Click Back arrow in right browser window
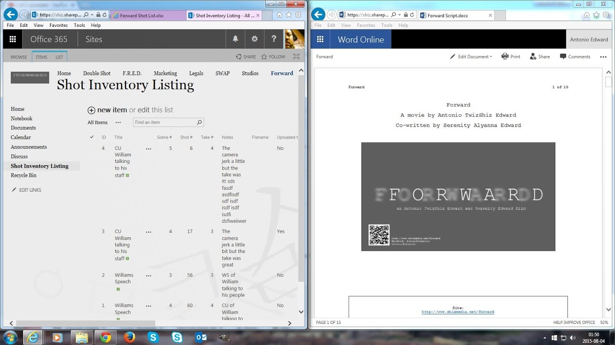 coord(318,14)
